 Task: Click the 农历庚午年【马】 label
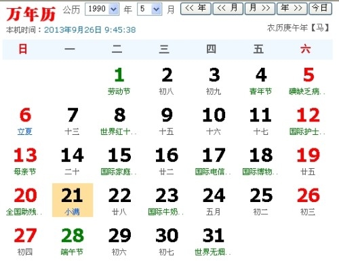[298, 28]
